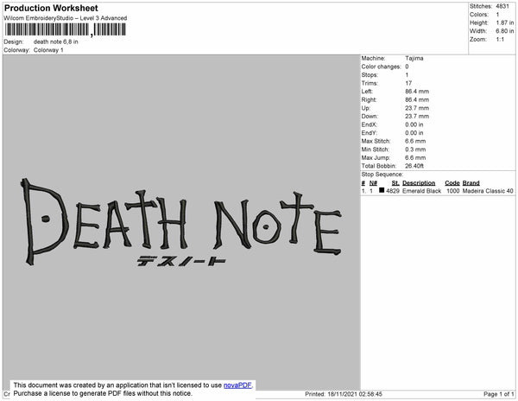Viewport: 518px width, 401px height.
Task: Click the Max Stitch value 6.6 mm
Action: [415, 141]
